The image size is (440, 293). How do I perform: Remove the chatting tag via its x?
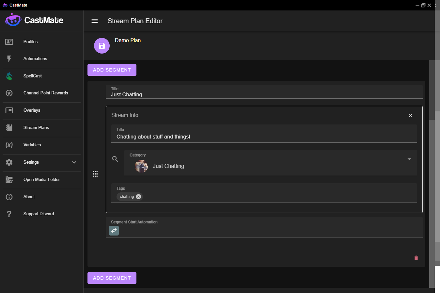(x=138, y=197)
